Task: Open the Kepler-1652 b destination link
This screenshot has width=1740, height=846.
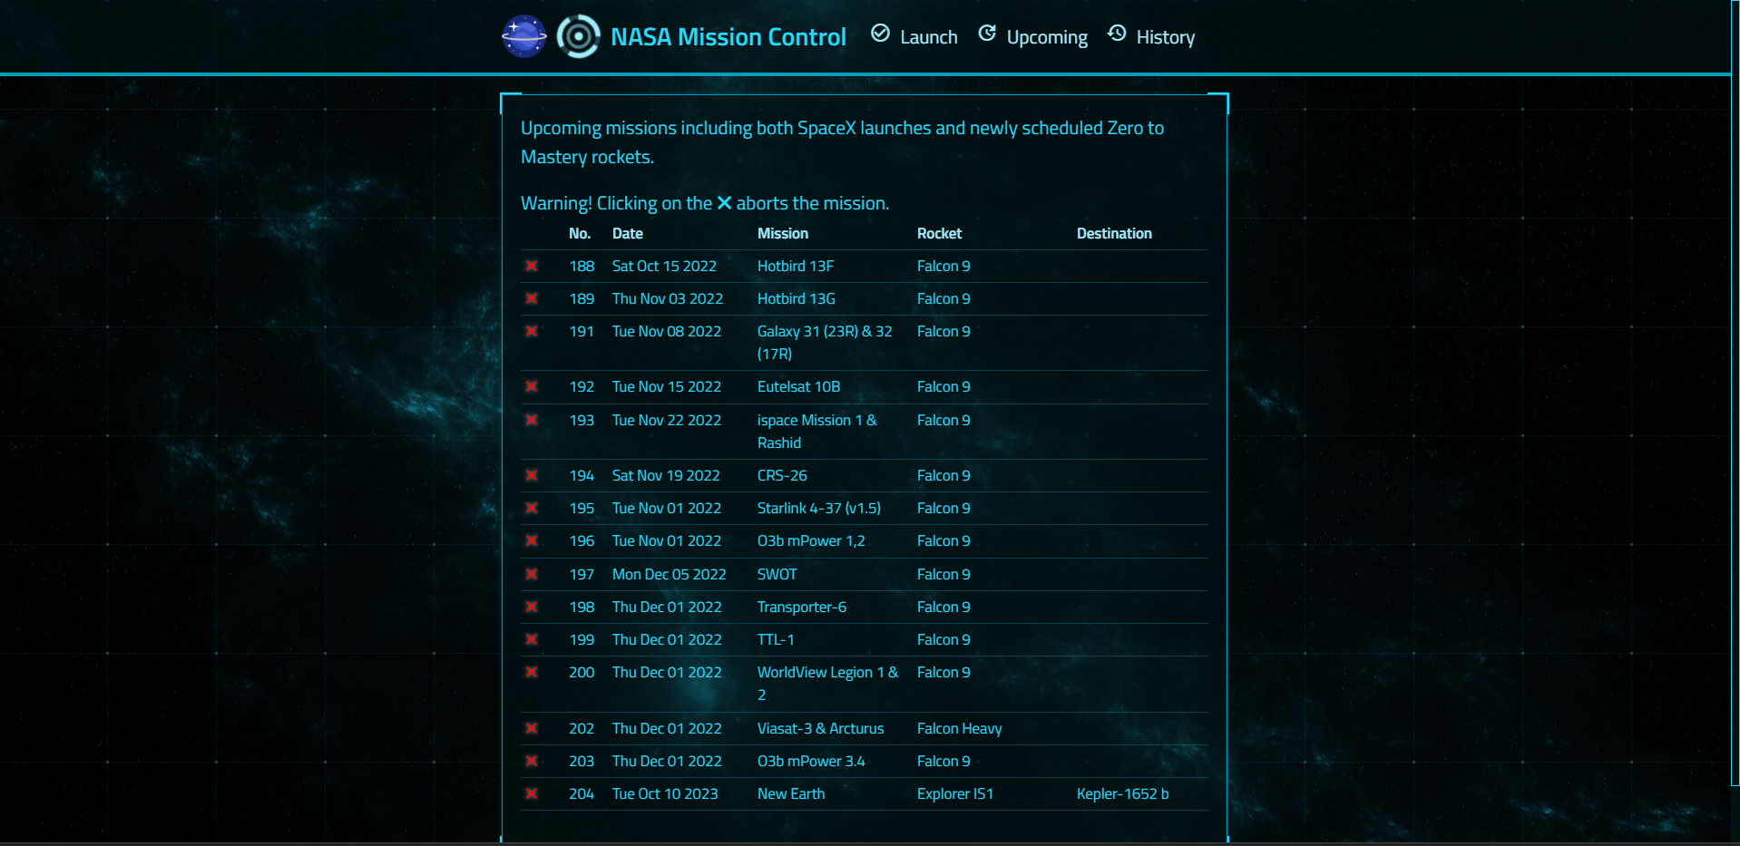Action: (x=1123, y=793)
